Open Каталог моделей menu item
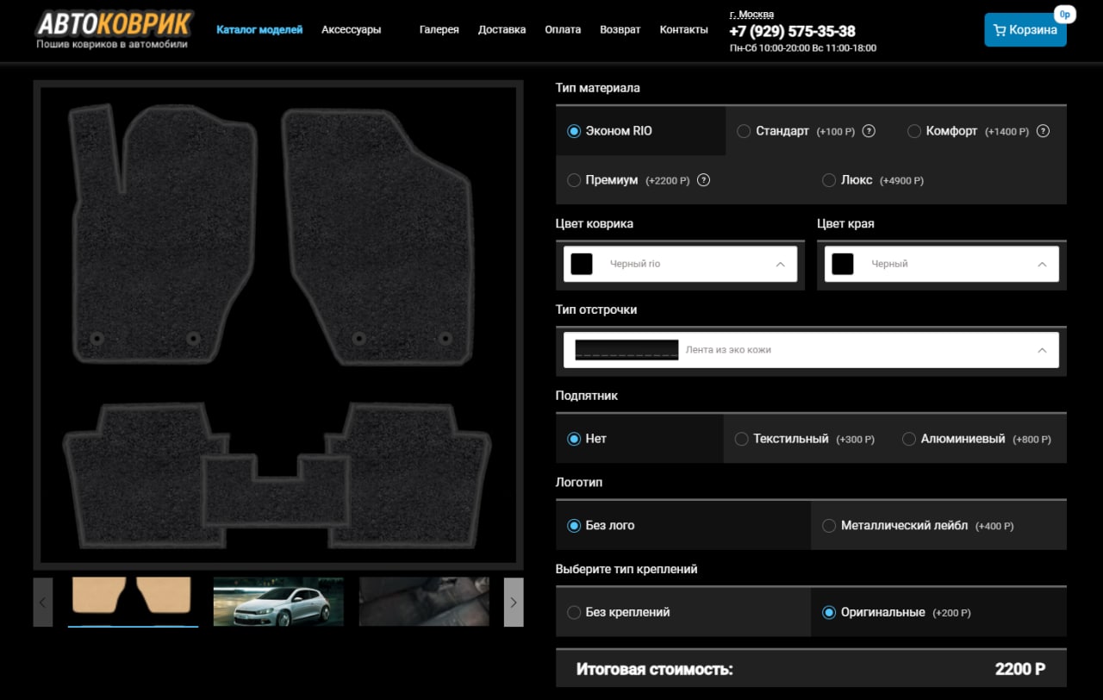 coord(259,29)
